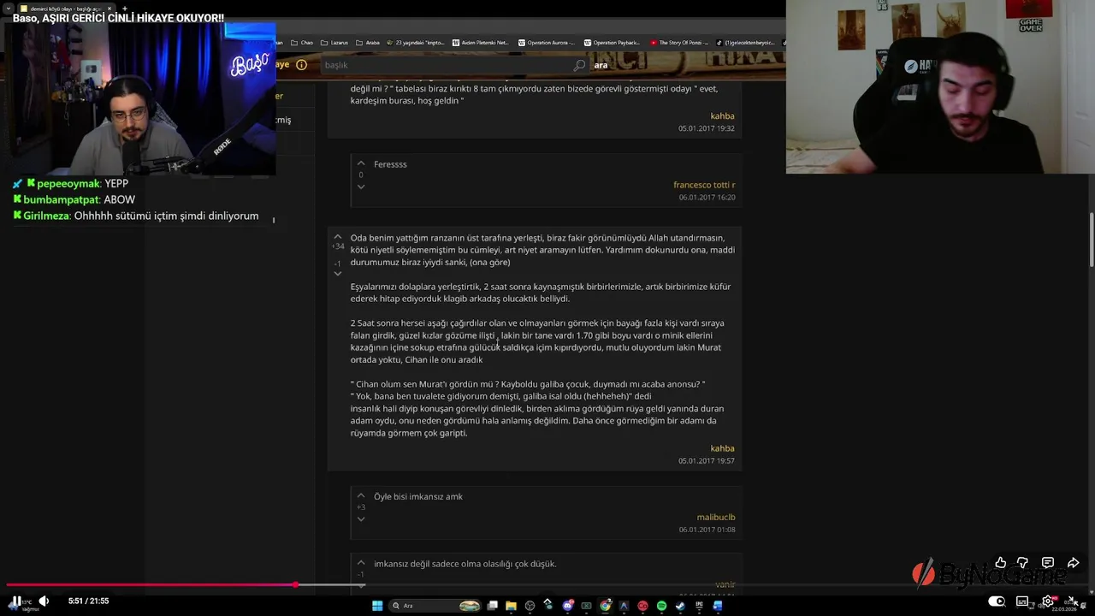The image size is (1095, 616).
Task: Click the 06.01.2017 01:08 comment timestamp
Action: pos(707,530)
